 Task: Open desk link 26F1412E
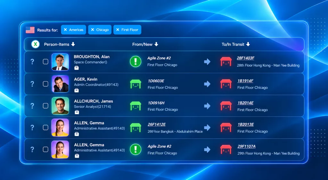tap(156, 124)
